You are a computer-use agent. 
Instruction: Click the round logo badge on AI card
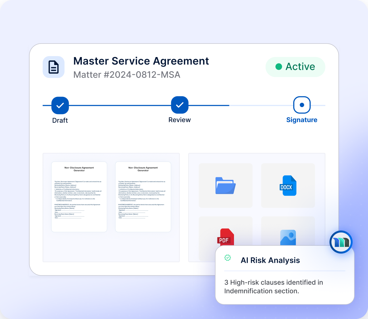(x=341, y=242)
